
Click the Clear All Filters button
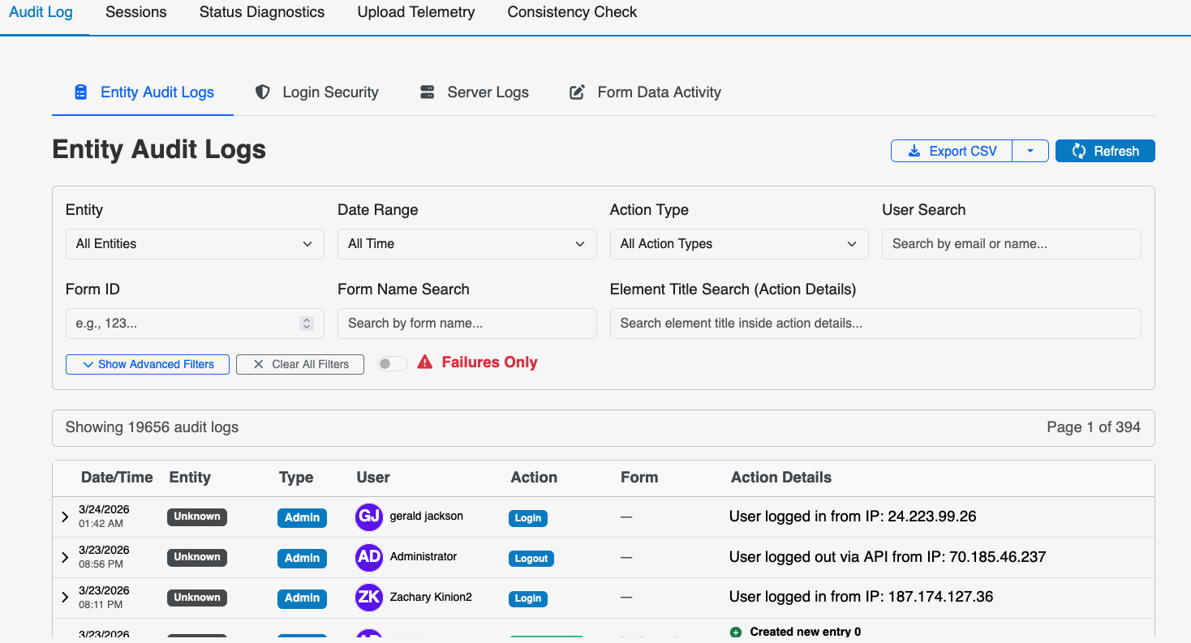coord(300,365)
